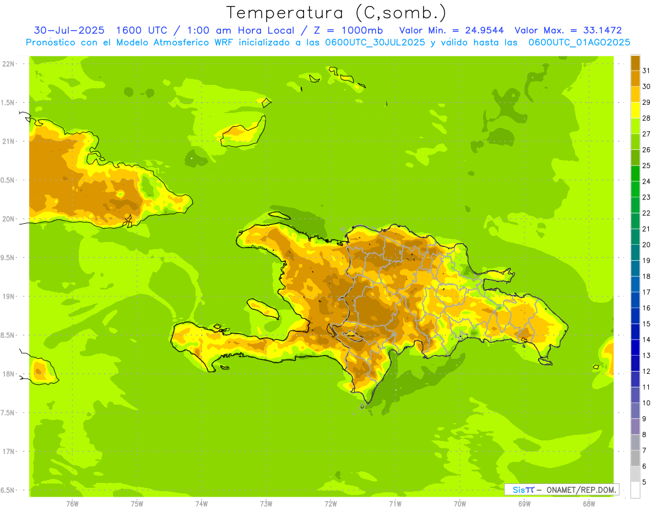Click the "18N" latitude axis label
This screenshot has width=661, height=511.
pyautogui.click(x=8, y=374)
